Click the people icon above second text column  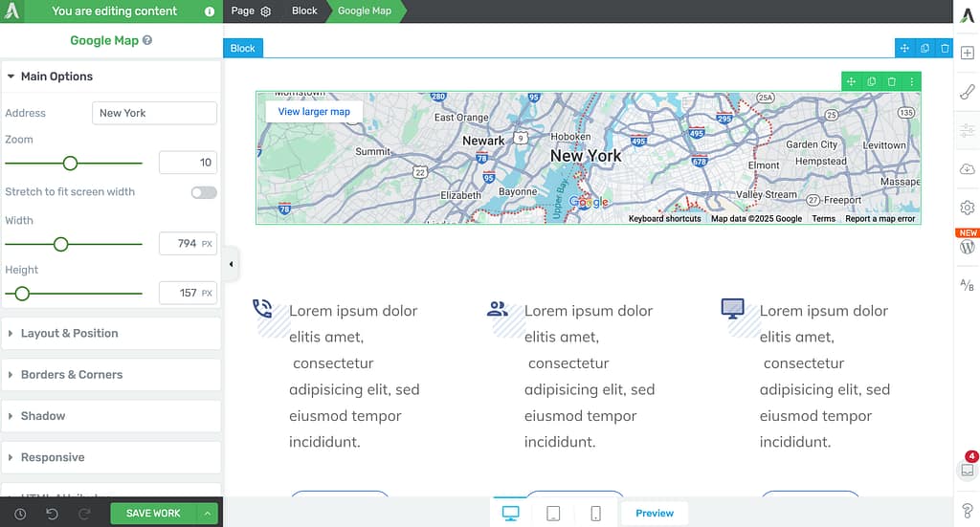tap(498, 309)
